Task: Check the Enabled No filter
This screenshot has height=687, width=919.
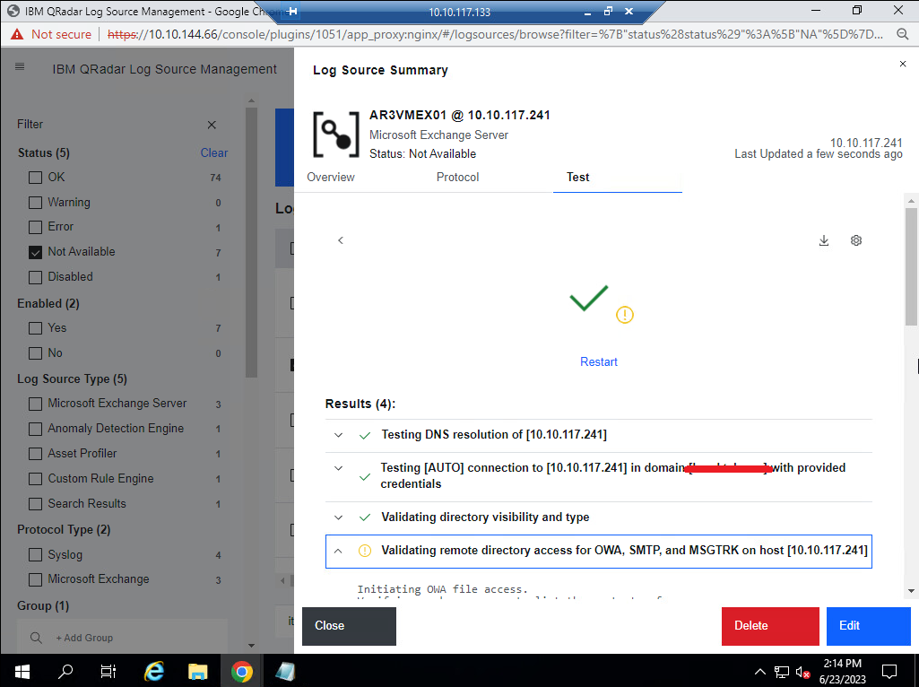Action: (x=35, y=353)
